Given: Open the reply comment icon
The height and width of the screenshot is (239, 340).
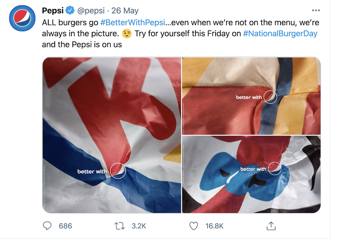Looking at the screenshot, I should pos(47,226).
